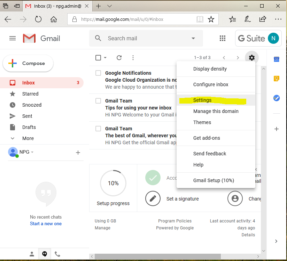Viewport: 287px width, 261px height.
Task: Tick the select all messages checkbox
Action: (98, 58)
